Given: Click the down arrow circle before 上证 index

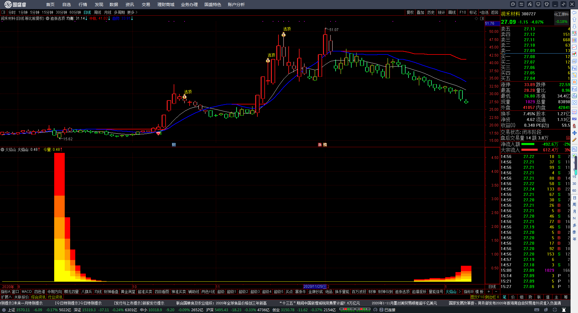Looking at the screenshot, I should (4, 310).
